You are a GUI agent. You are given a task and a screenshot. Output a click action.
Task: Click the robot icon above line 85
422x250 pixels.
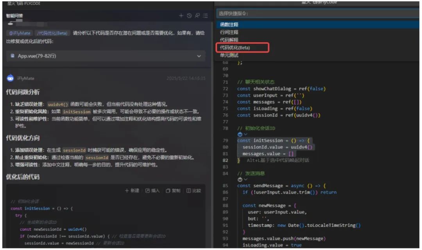point(240,179)
